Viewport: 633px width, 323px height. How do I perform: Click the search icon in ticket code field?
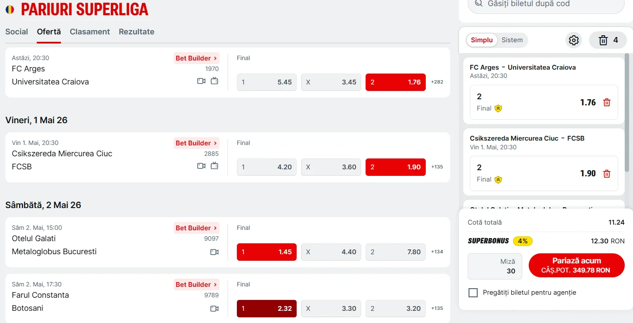[479, 3]
